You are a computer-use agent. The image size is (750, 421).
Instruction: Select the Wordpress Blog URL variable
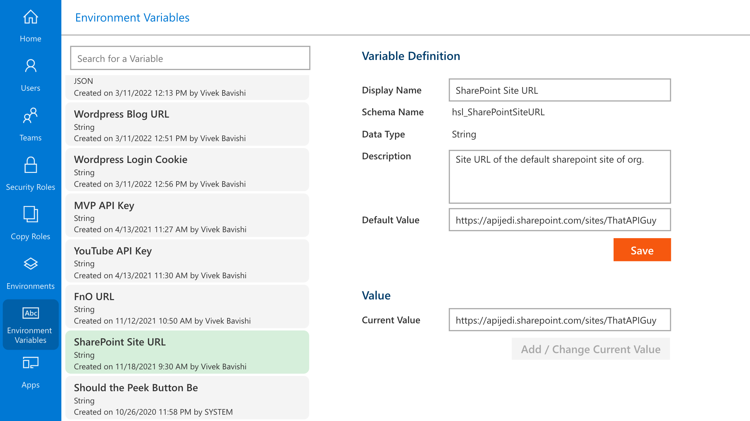coord(187,124)
